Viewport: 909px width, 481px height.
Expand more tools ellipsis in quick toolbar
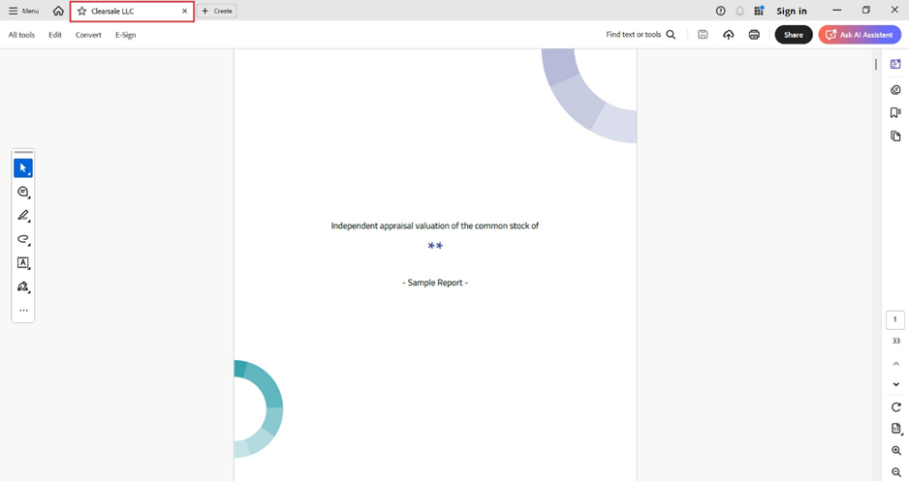tap(23, 311)
